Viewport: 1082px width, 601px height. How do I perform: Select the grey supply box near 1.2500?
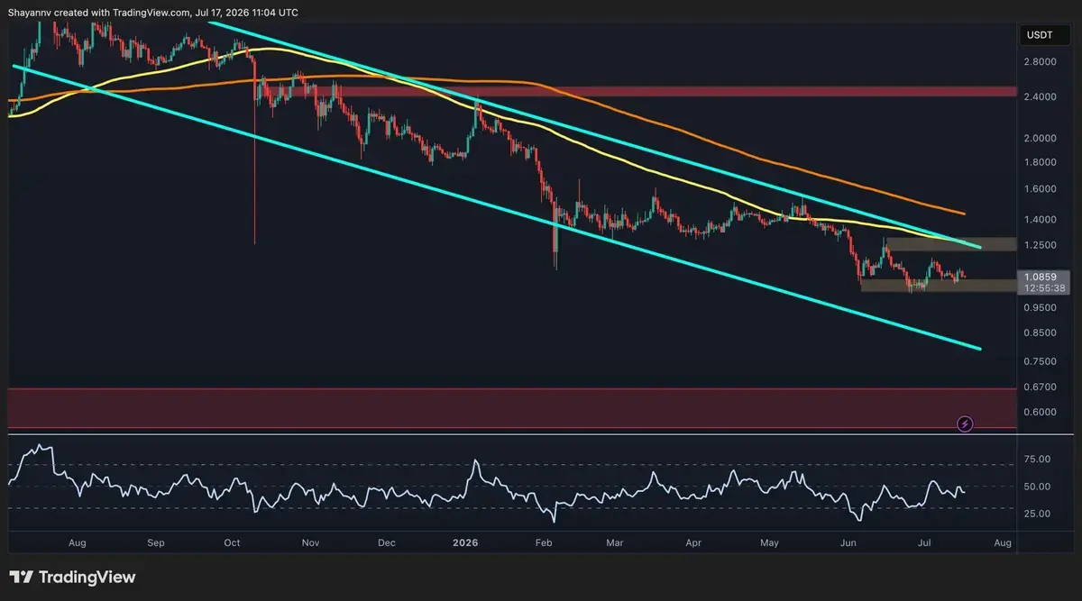pos(950,244)
